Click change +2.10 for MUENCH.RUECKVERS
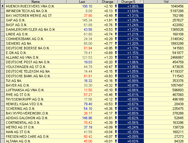The height and width of the screenshot is (143, 188). pyautogui.click(x=108, y=6)
